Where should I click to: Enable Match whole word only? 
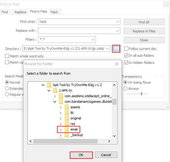[x=7, y=56]
